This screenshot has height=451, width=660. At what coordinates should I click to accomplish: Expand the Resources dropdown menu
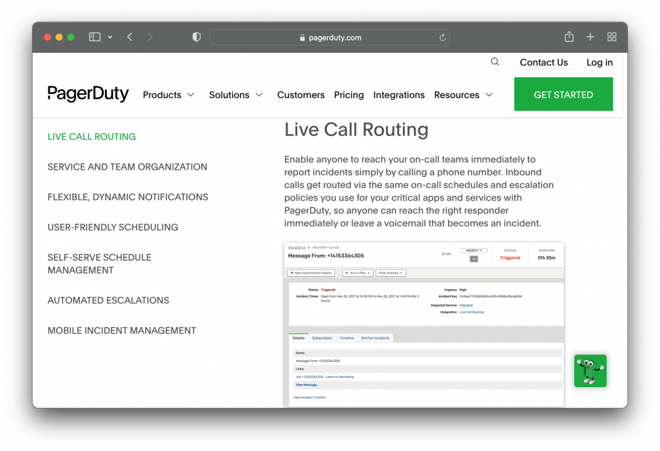pos(463,95)
